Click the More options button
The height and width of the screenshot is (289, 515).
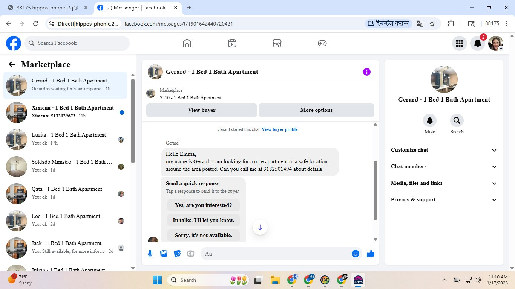[x=316, y=110]
